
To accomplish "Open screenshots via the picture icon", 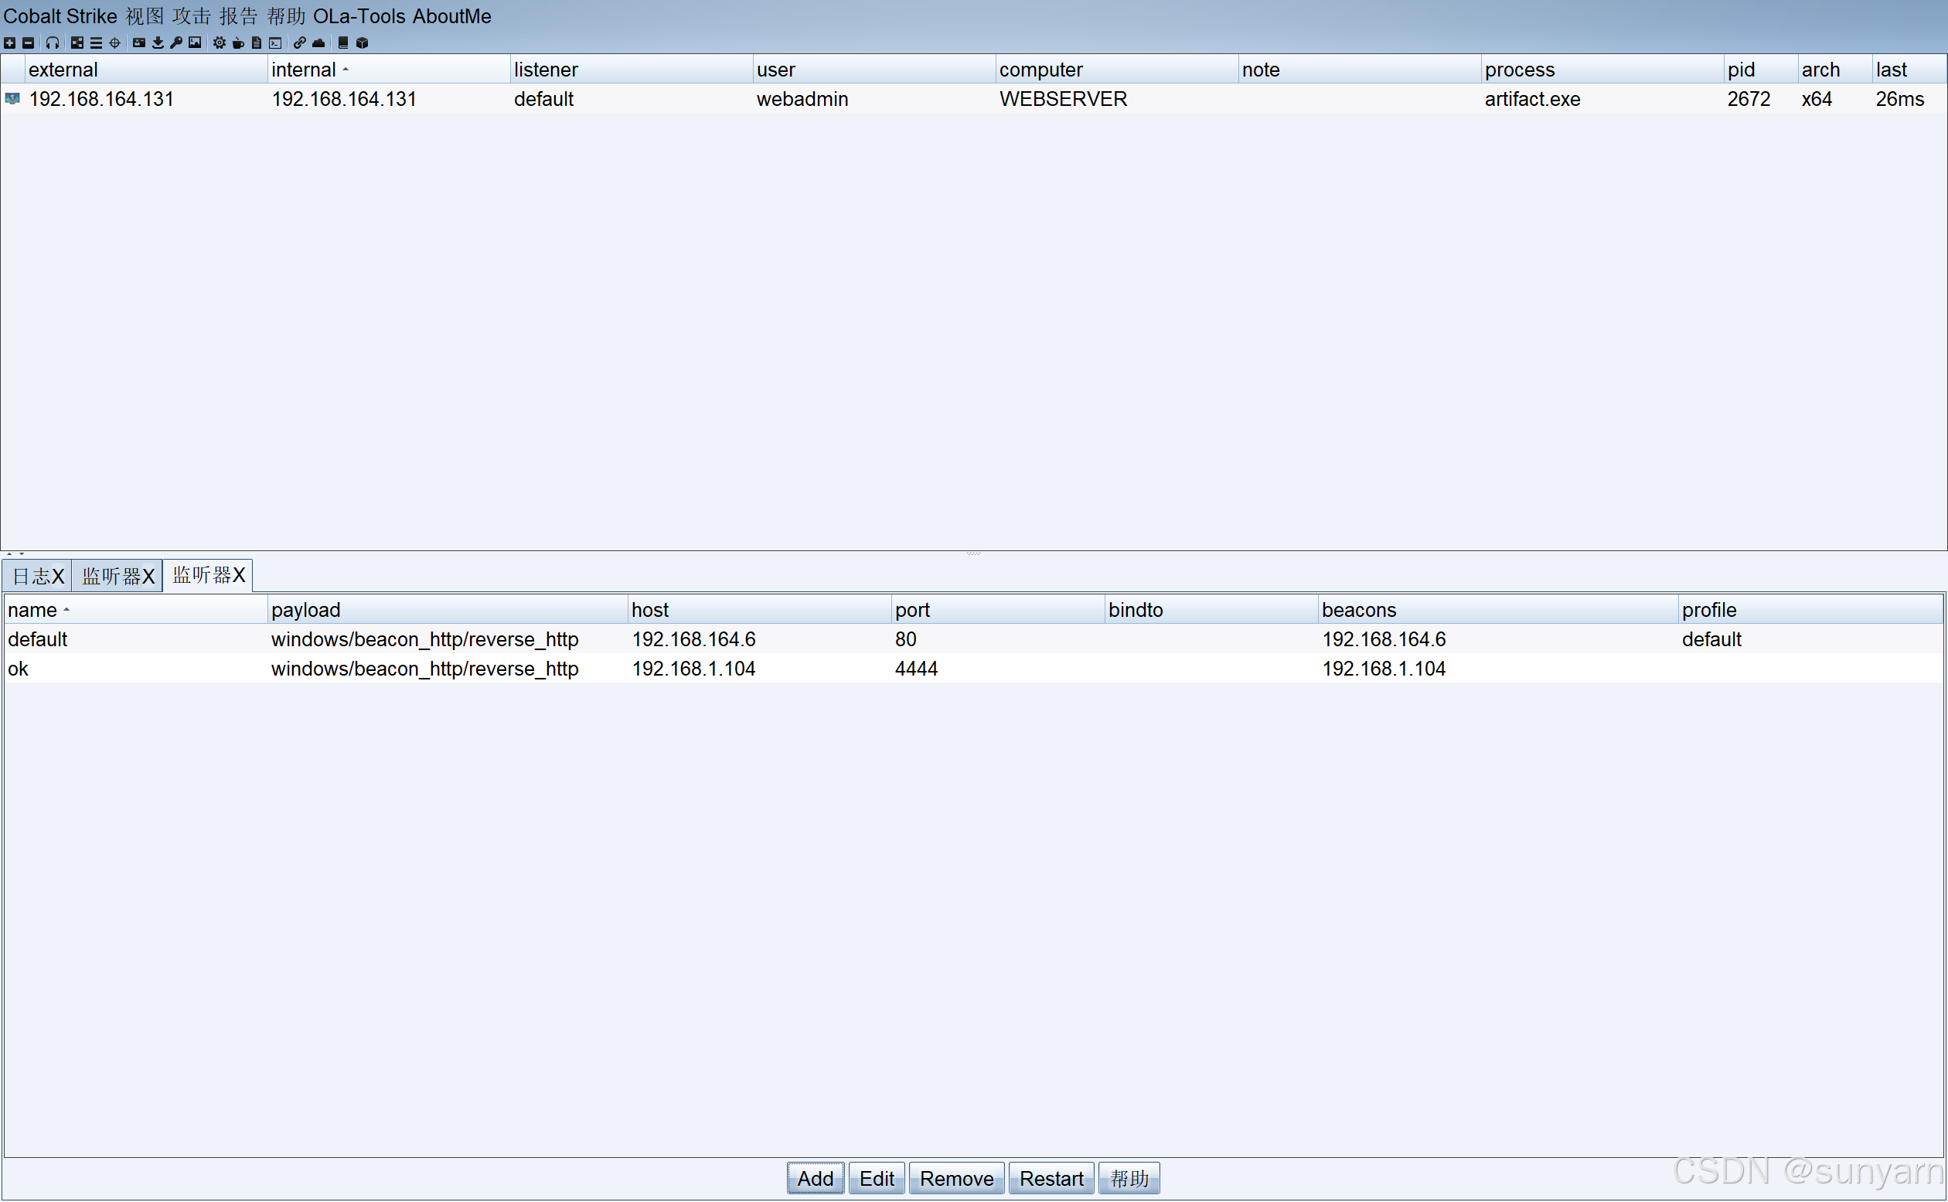I will pos(195,43).
